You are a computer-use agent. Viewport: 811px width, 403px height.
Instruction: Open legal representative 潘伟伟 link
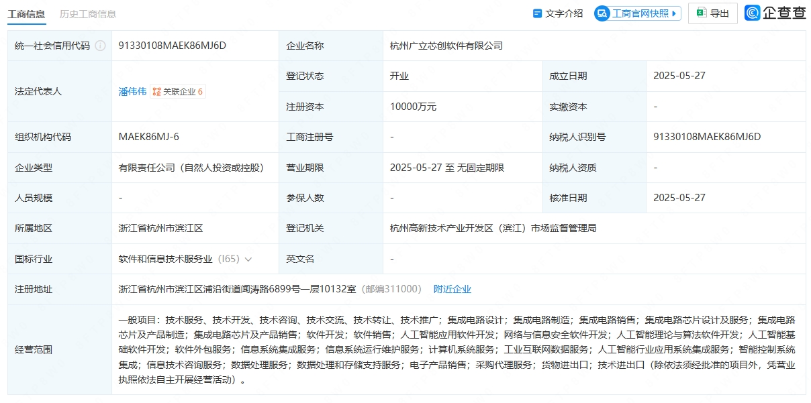click(132, 91)
